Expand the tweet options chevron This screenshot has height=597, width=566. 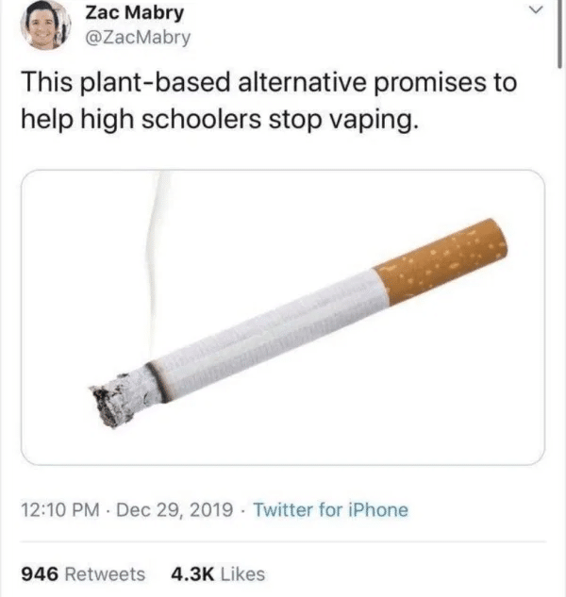click(x=537, y=10)
